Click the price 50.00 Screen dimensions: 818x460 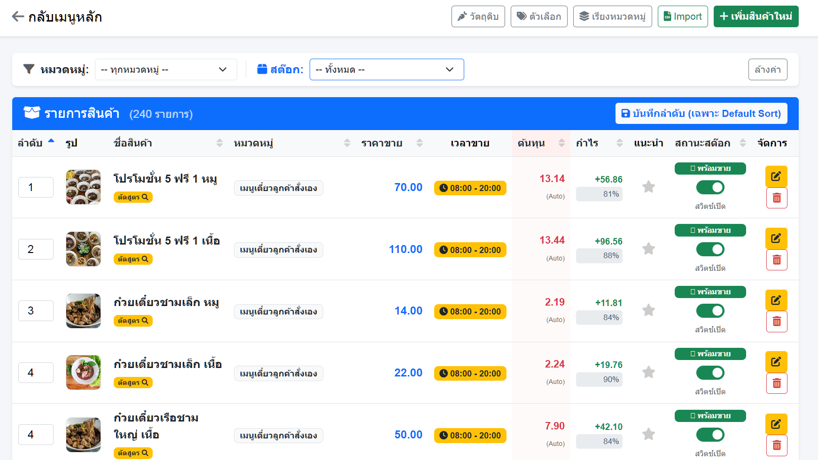[408, 435]
